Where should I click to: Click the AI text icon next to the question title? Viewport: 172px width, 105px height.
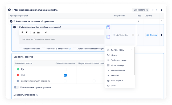click(108, 27)
